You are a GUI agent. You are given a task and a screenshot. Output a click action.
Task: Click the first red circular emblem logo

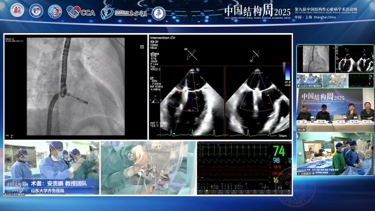[17, 10]
